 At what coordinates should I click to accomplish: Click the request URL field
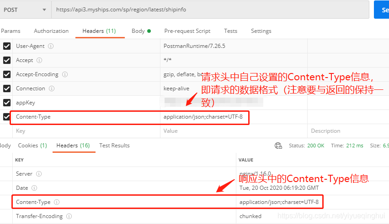[x=210, y=10]
